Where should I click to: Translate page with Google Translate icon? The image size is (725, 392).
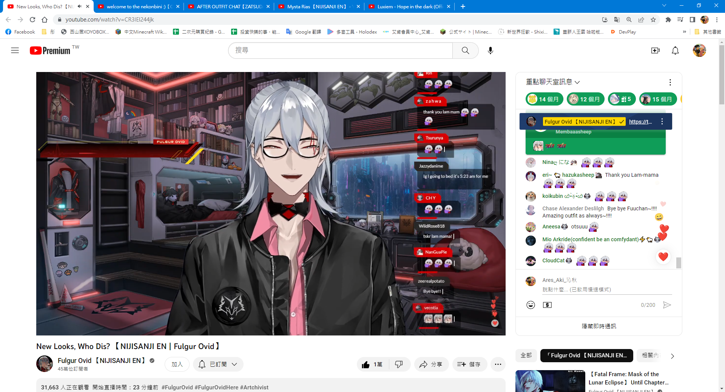pyautogui.click(x=617, y=20)
